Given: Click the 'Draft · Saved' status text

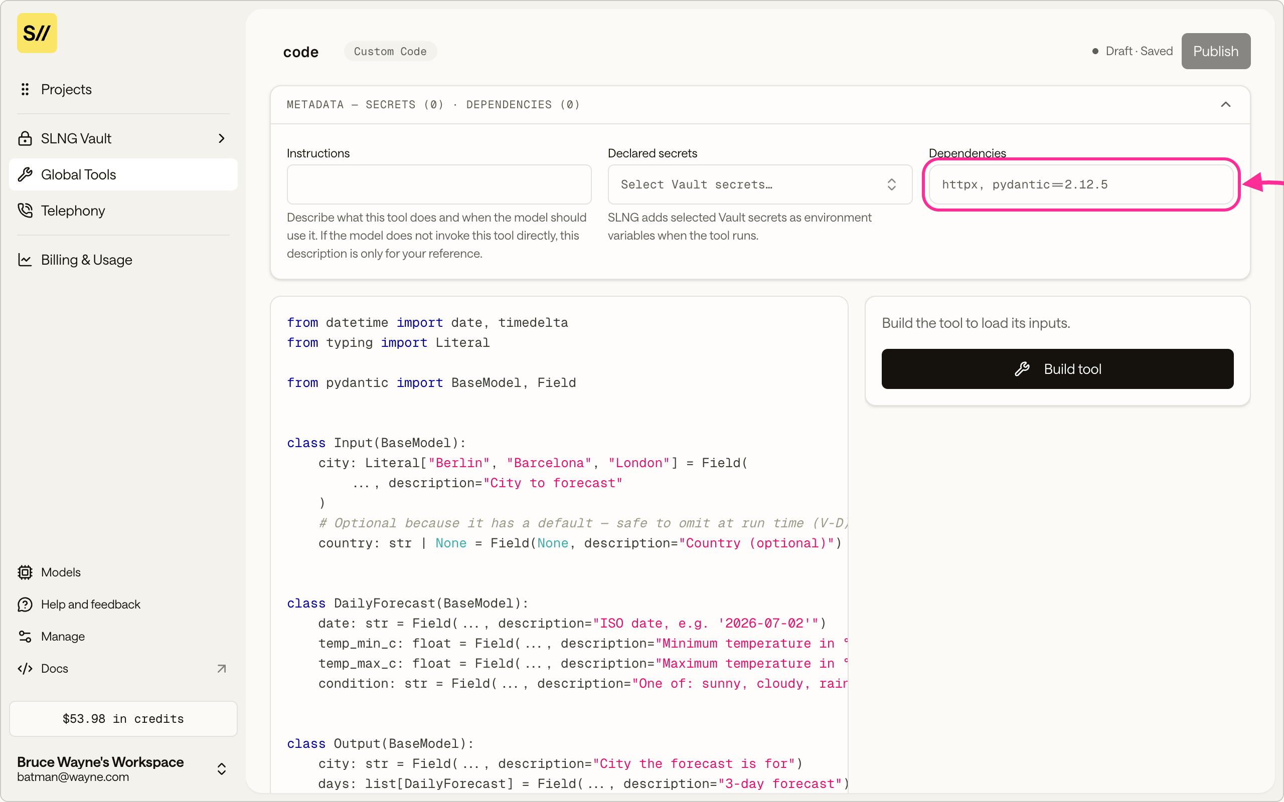Looking at the screenshot, I should (x=1139, y=51).
